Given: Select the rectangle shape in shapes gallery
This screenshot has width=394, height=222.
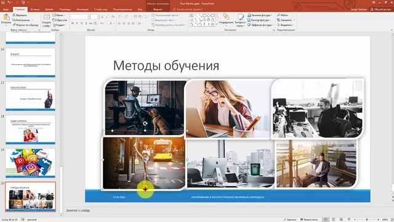Looking at the screenshot, I should [x=204, y=15].
